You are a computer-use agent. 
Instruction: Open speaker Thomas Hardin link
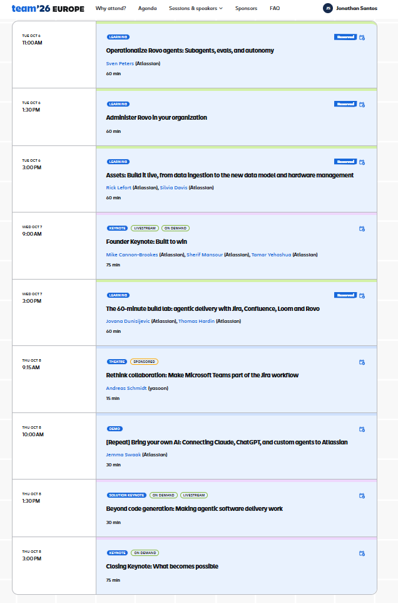(196, 321)
